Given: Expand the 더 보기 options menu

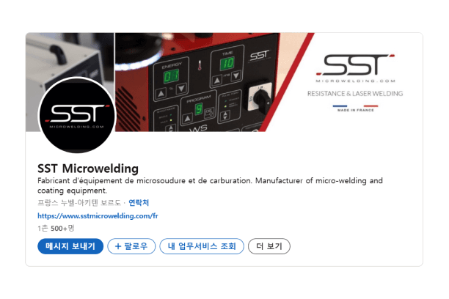Looking at the screenshot, I should coord(269,246).
